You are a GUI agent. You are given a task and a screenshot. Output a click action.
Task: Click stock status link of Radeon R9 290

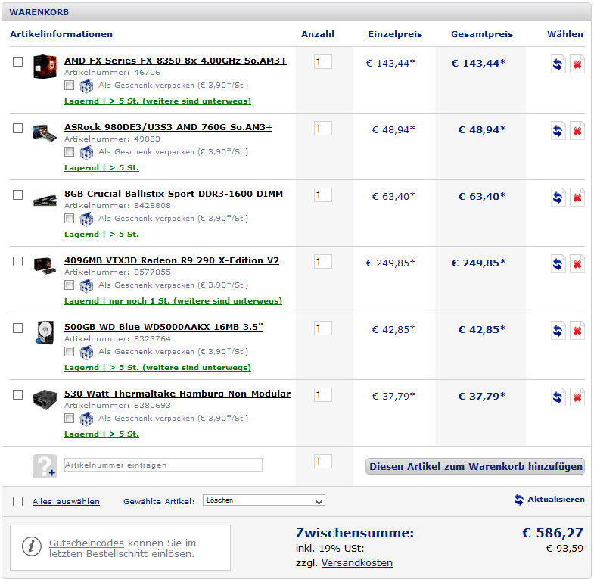click(x=173, y=301)
